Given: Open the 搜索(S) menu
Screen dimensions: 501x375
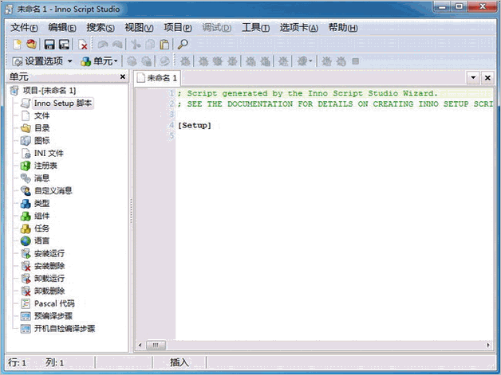Looking at the screenshot, I should (x=101, y=28).
